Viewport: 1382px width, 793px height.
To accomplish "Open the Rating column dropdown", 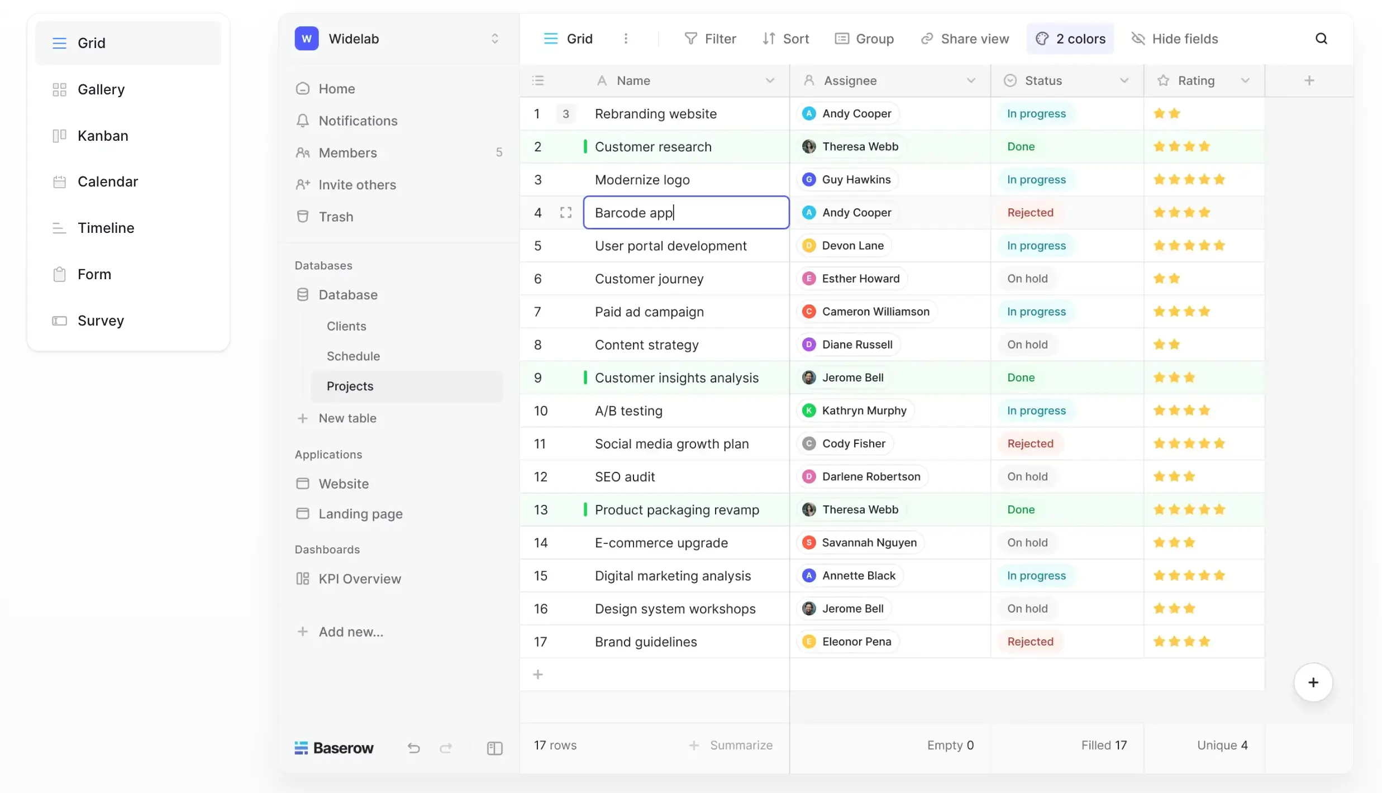I will click(x=1246, y=80).
